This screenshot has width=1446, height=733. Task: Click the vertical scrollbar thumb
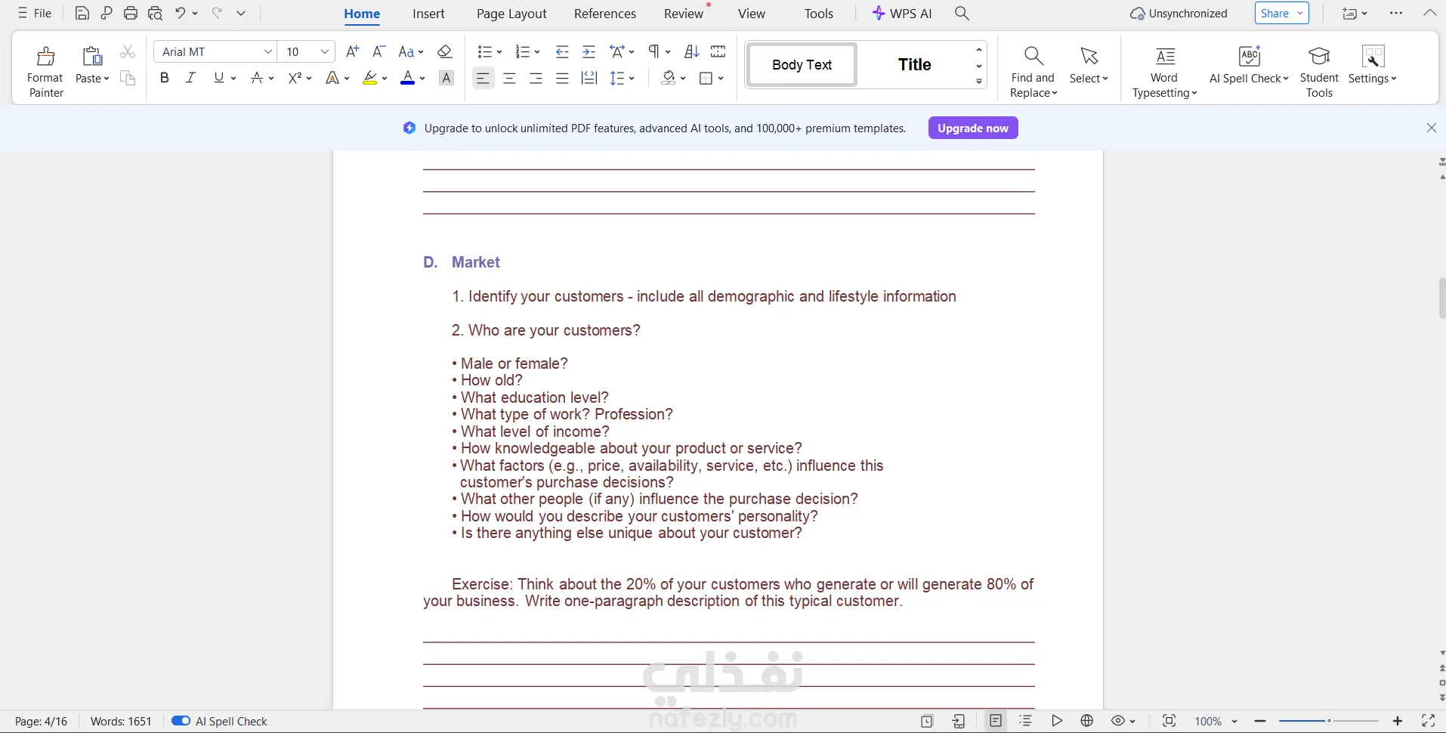1441,298
